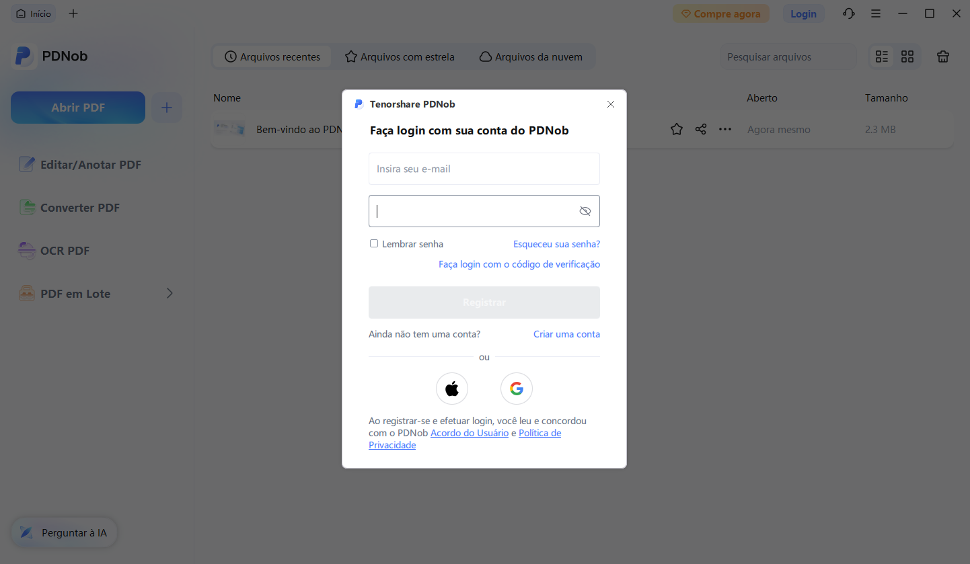Click inside the email input field
This screenshot has width=970, height=564.
[484, 169]
